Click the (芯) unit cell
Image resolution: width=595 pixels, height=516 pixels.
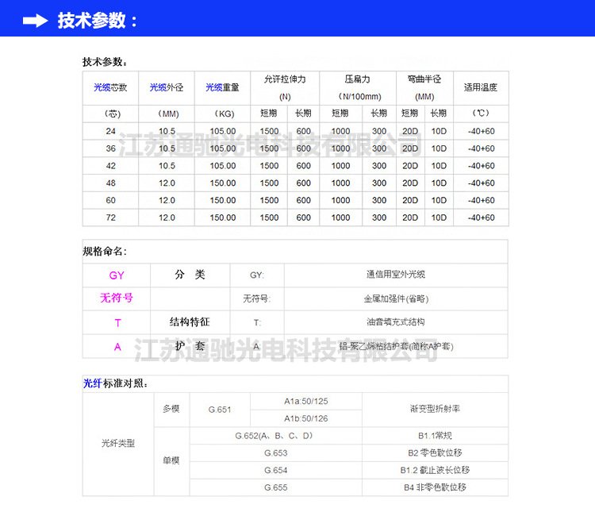pos(112,114)
